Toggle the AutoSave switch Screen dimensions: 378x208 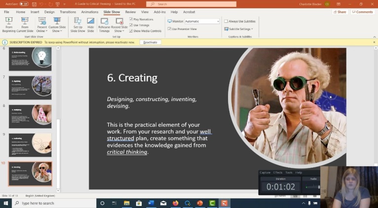(x=24, y=4)
